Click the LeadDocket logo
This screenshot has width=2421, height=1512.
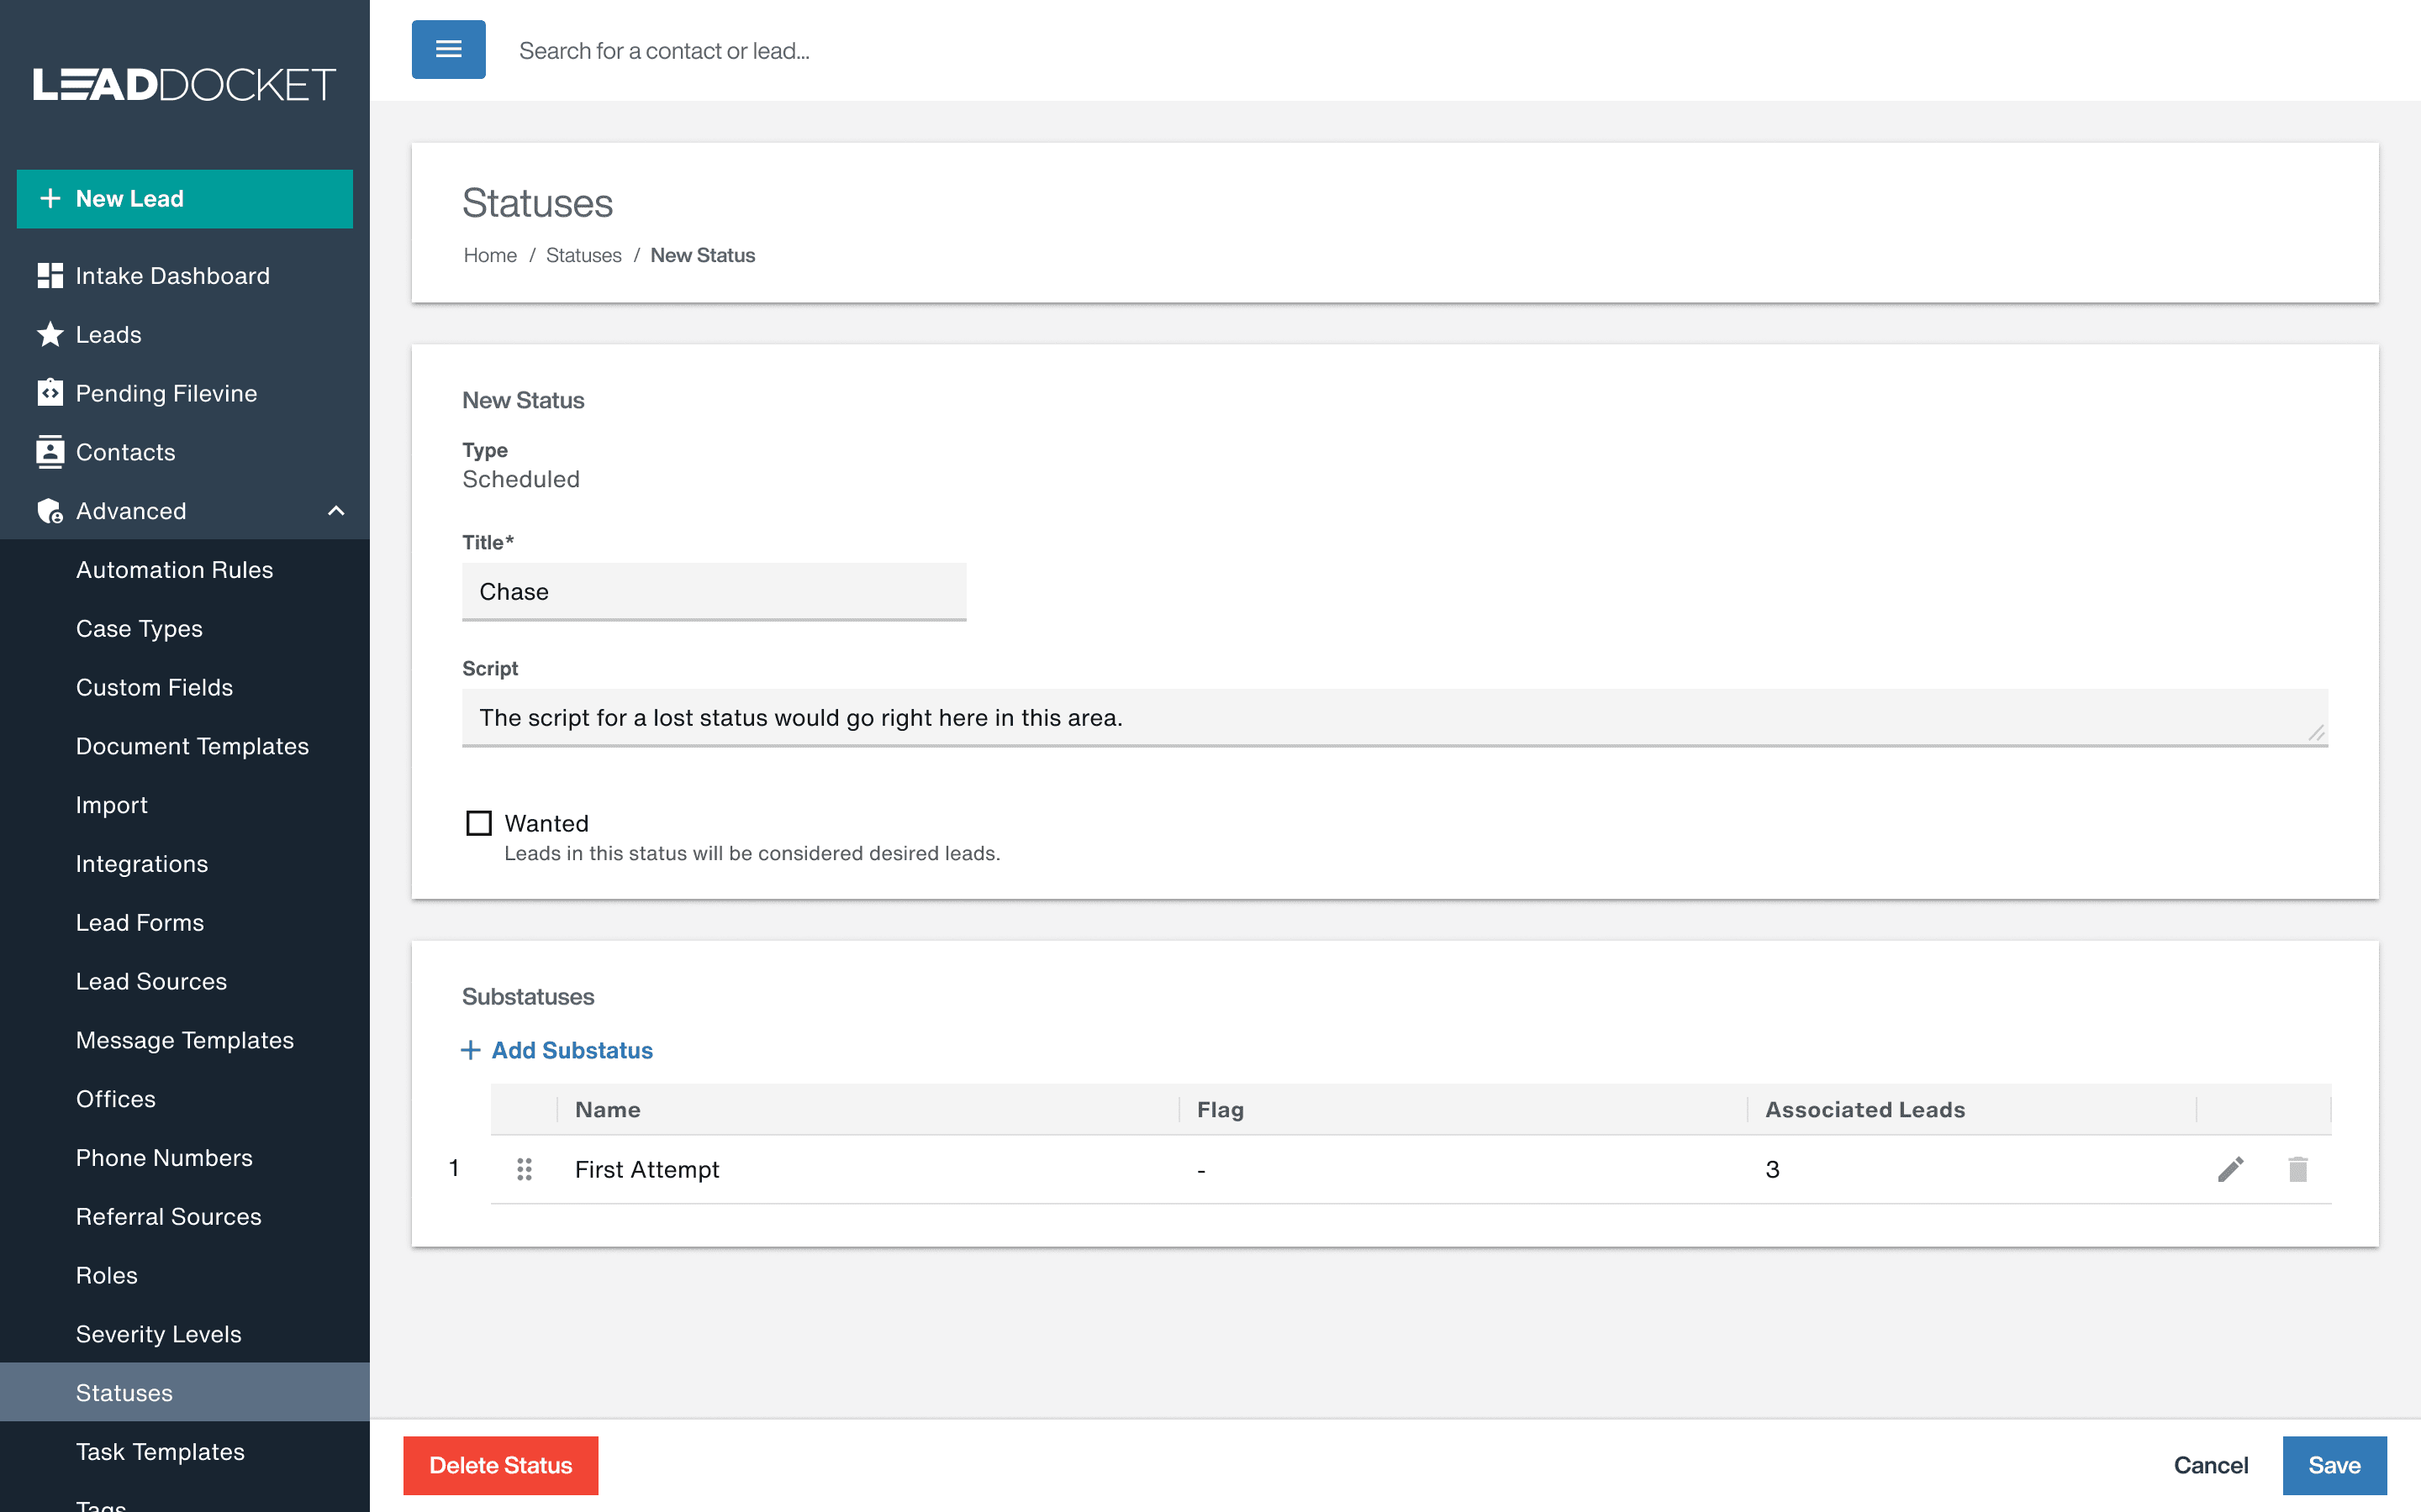point(185,84)
